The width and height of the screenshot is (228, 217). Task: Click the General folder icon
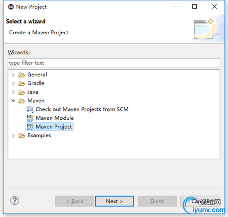coord(22,75)
